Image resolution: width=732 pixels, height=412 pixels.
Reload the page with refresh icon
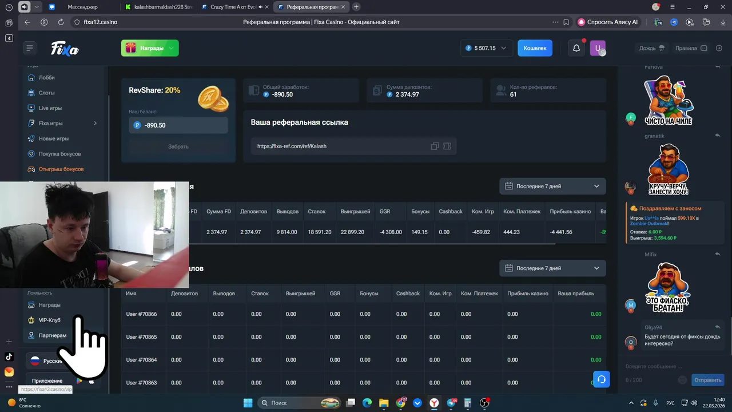click(61, 22)
